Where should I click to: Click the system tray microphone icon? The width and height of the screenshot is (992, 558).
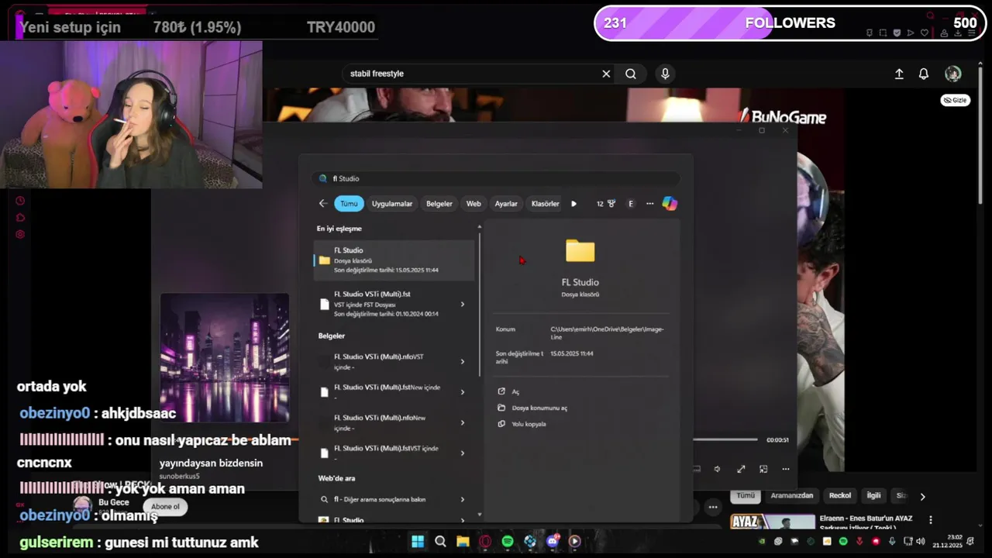tap(892, 541)
